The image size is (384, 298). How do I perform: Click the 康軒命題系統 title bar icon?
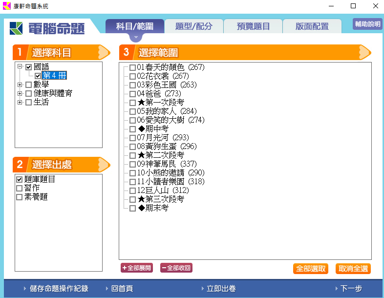point(7,6)
